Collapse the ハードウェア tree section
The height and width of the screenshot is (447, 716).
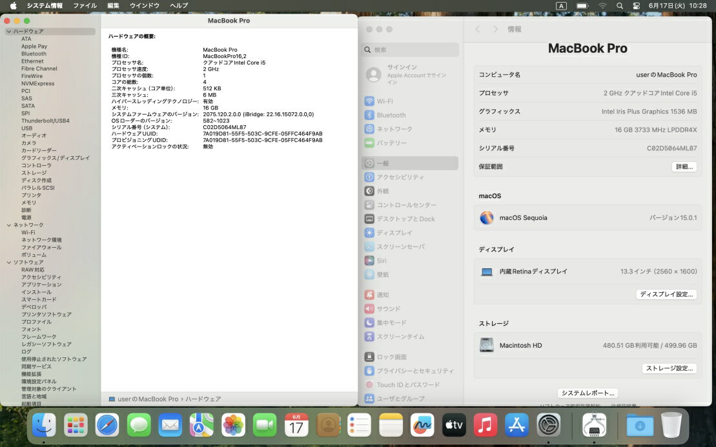(8, 32)
